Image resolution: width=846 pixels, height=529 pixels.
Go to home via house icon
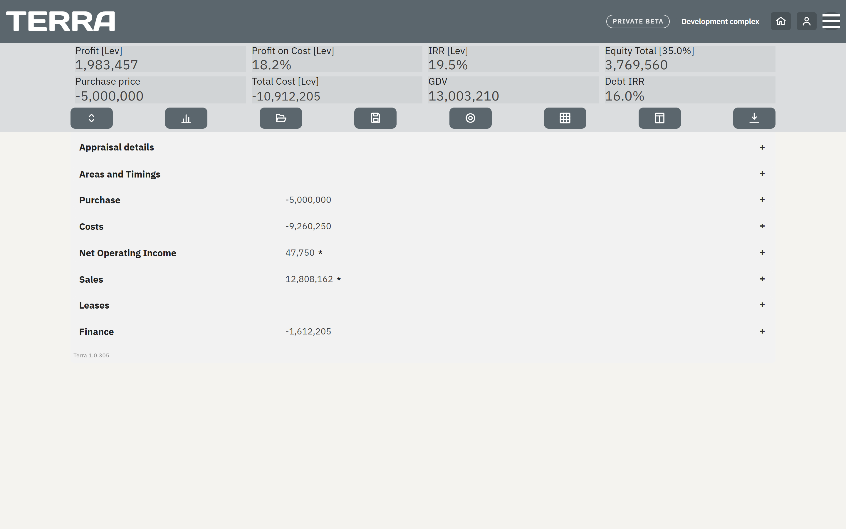pyautogui.click(x=780, y=21)
